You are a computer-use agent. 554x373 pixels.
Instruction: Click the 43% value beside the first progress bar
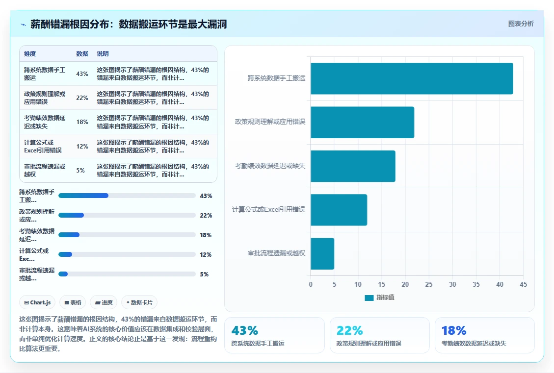pyautogui.click(x=206, y=196)
